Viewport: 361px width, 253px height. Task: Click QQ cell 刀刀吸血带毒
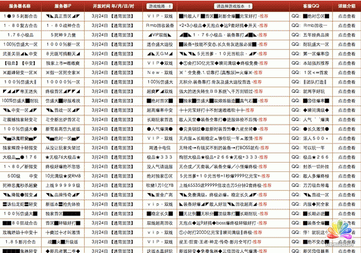(316, 186)
